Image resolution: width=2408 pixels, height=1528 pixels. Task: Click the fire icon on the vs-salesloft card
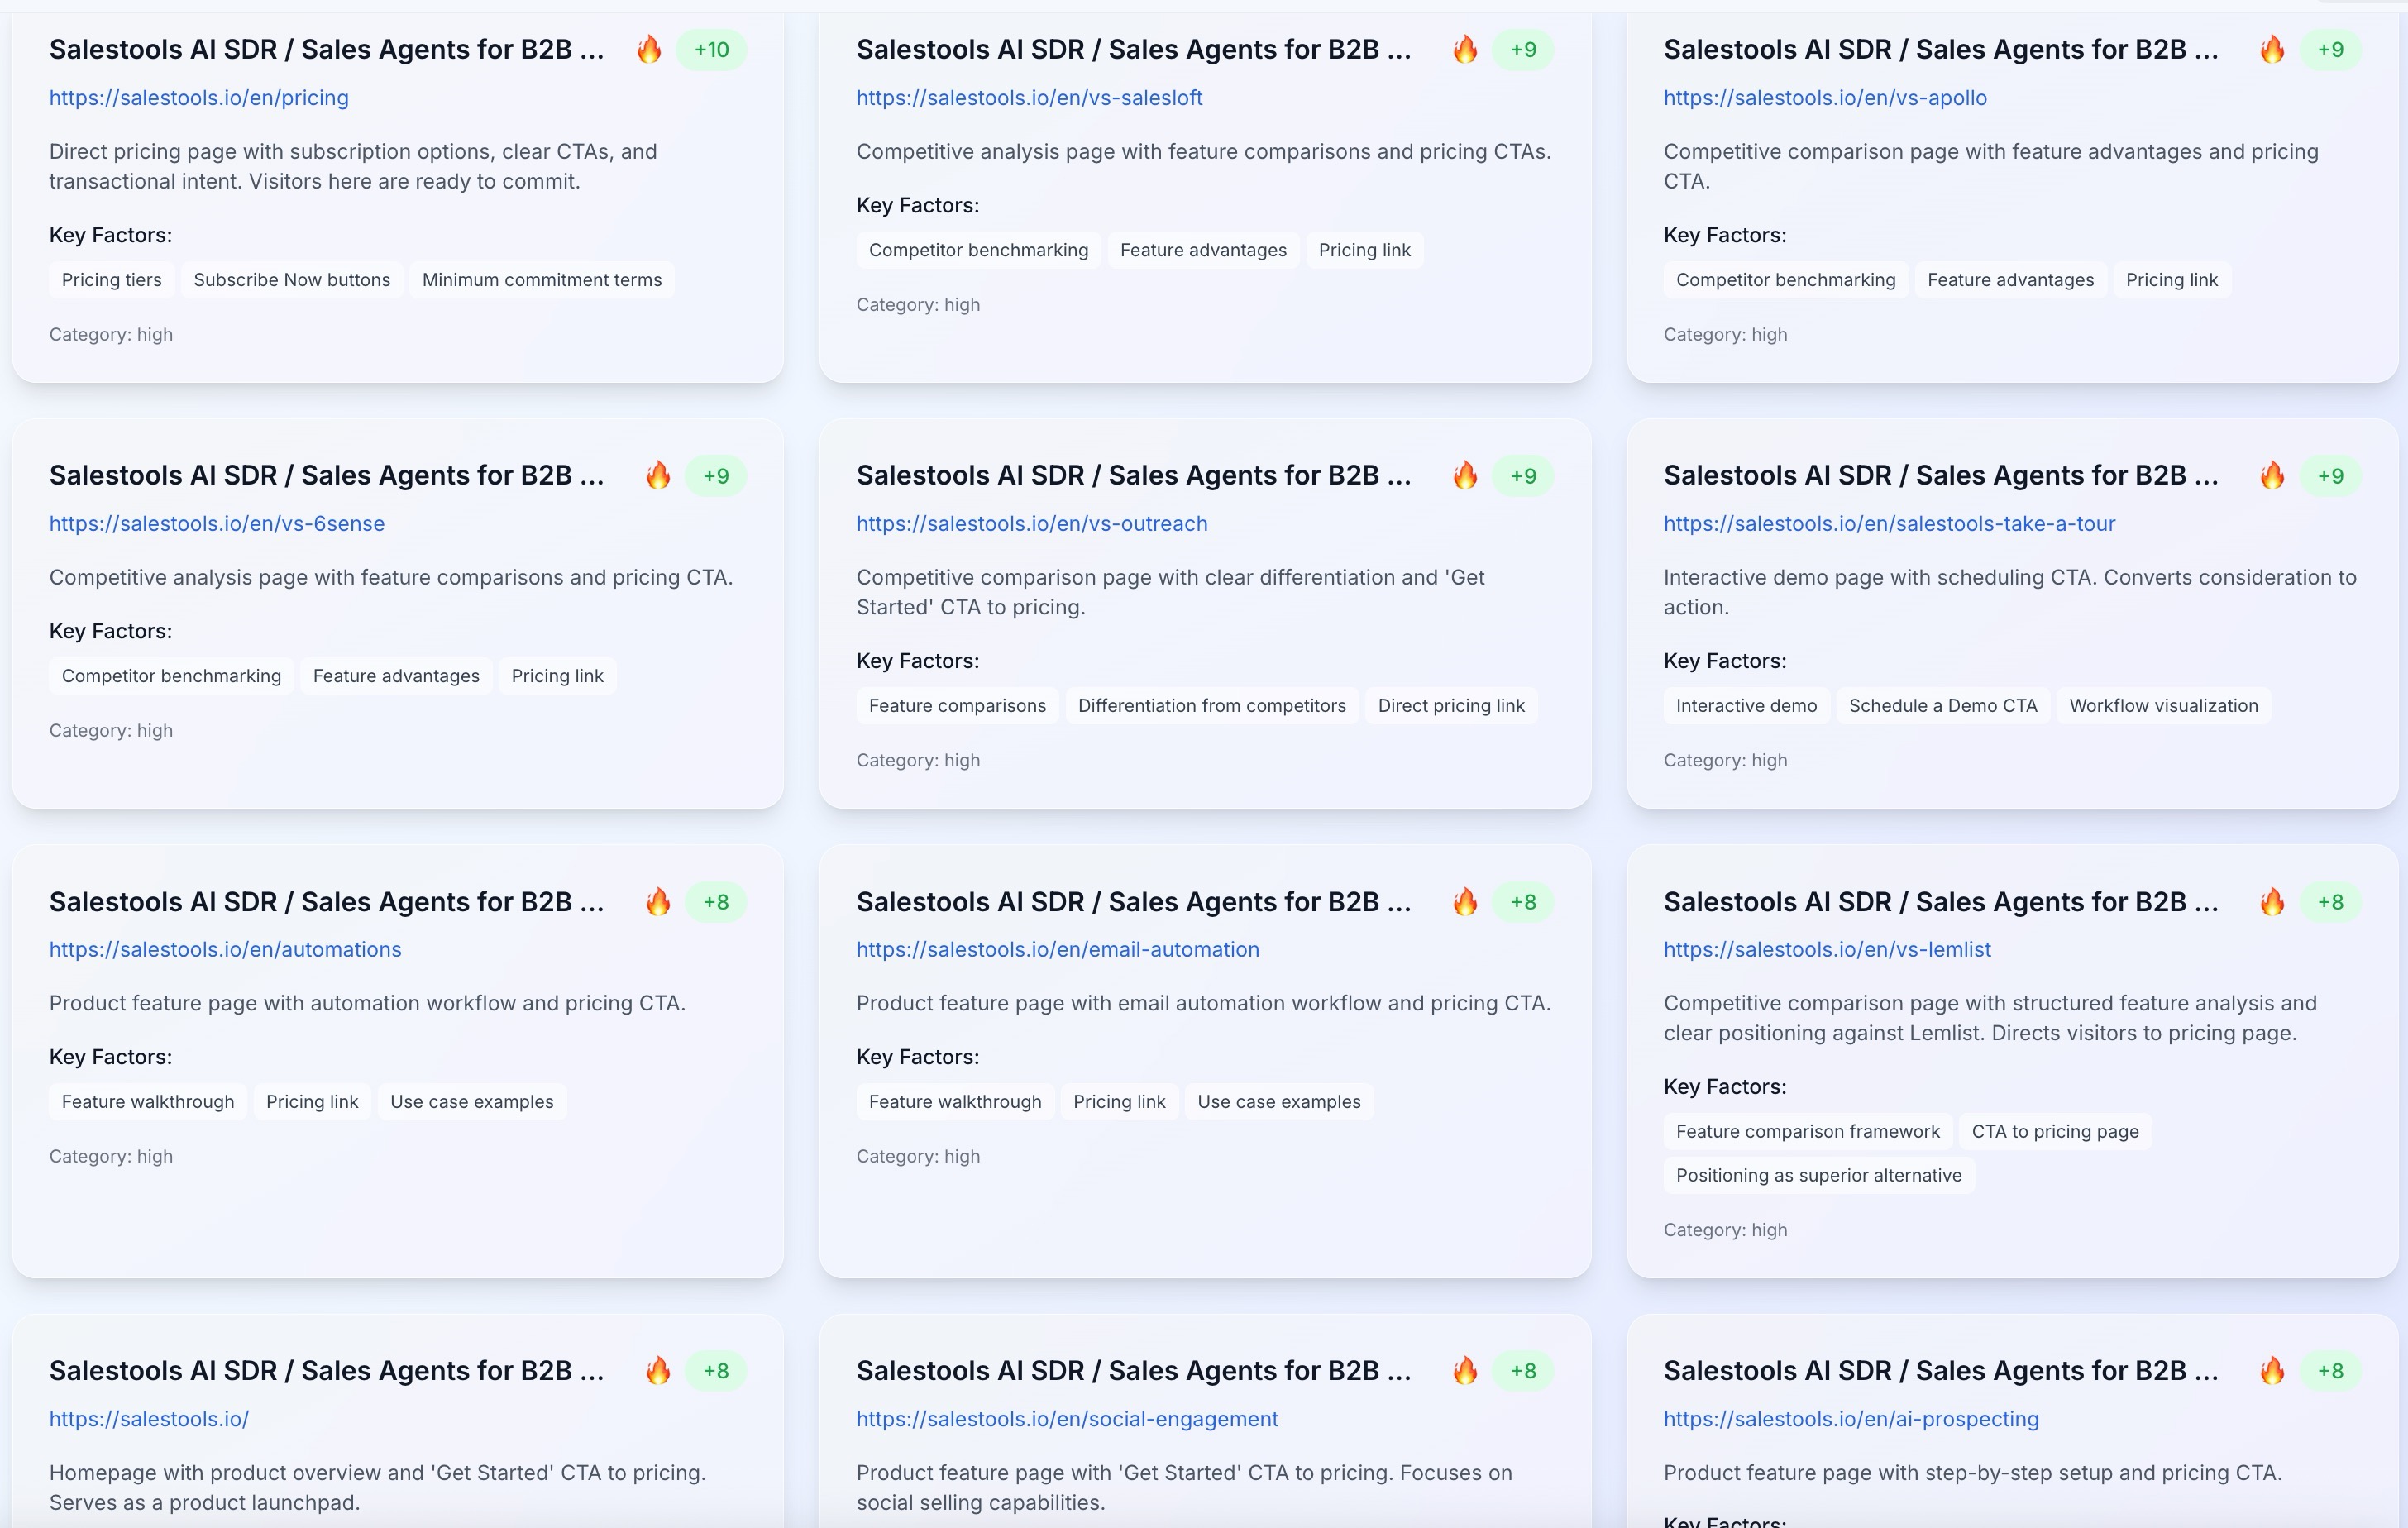coord(1465,49)
